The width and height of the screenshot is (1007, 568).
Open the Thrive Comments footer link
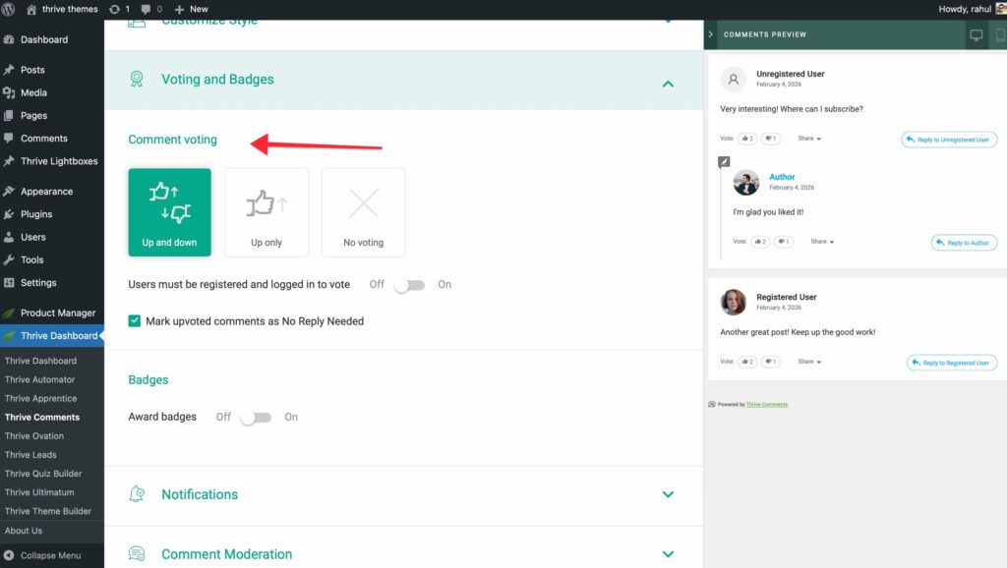[766, 404]
